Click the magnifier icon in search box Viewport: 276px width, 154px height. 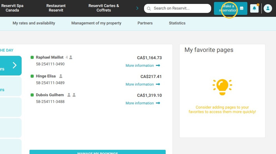tap(149, 8)
